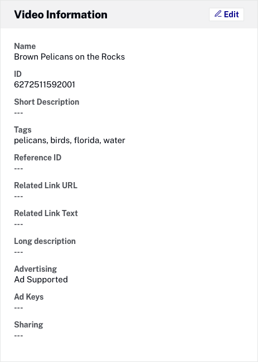Select the video name Brown Pelicans on the Rocks
Image resolution: width=258 pixels, height=362 pixels.
69,57
